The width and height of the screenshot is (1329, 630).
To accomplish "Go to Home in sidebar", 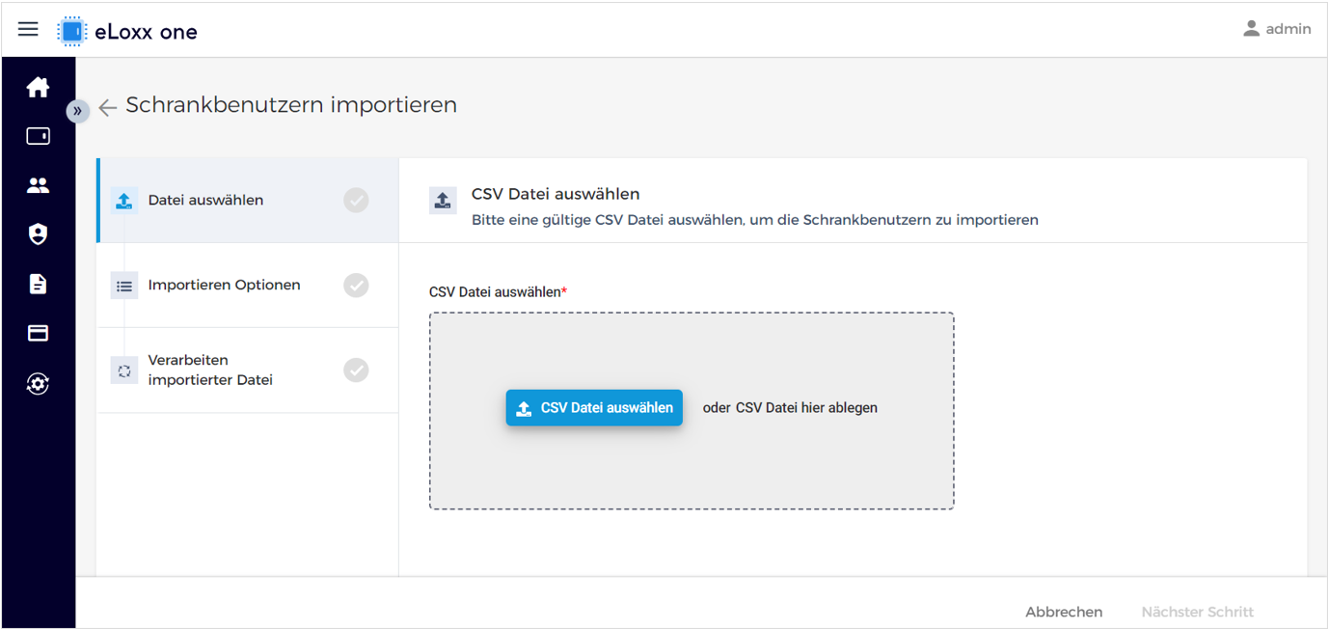I will point(38,88).
